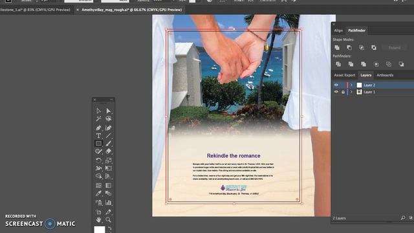
Task: Select the Scale tool
Action: [x=108, y=161]
